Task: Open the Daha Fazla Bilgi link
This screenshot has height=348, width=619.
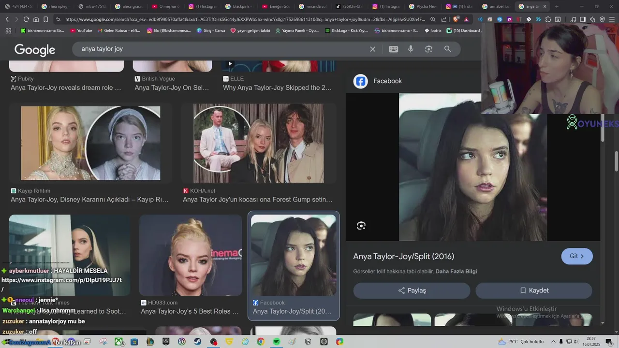Action: pos(456,272)
